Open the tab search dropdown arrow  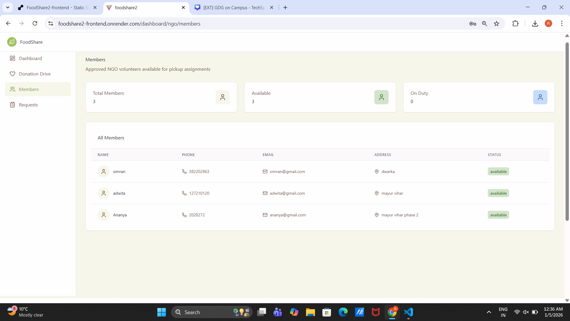tap(8, 7)
